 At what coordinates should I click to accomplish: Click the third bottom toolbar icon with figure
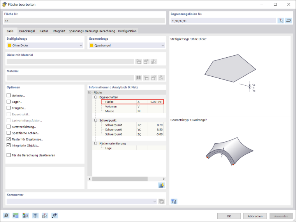[25, 215]
